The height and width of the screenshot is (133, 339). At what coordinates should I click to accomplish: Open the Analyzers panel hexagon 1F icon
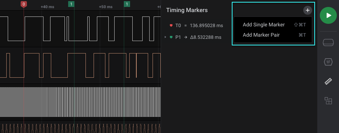click(x=328, y=62)
